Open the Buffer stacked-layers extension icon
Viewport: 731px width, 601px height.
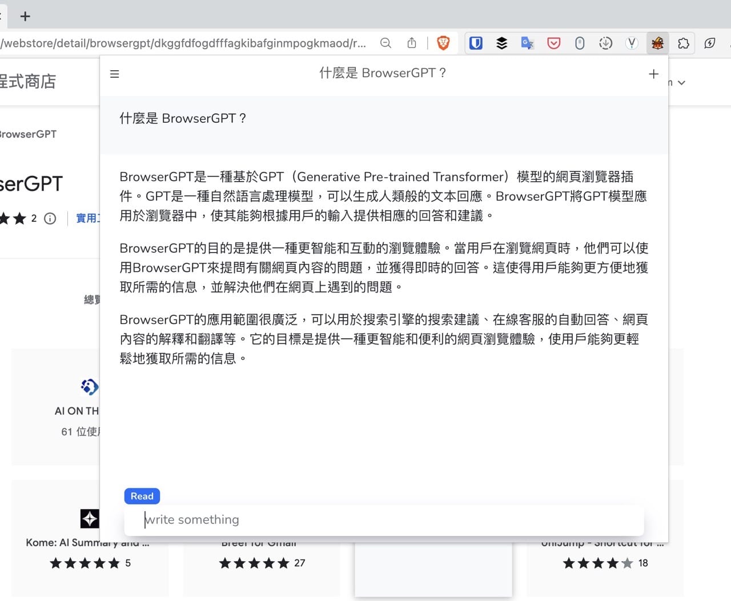(x=501, y=43)
